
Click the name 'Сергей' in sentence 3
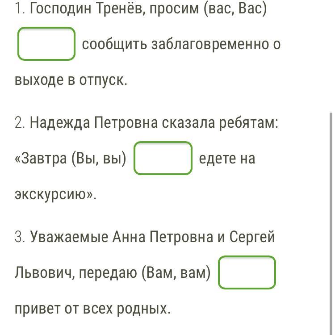[x=252, y=237]
